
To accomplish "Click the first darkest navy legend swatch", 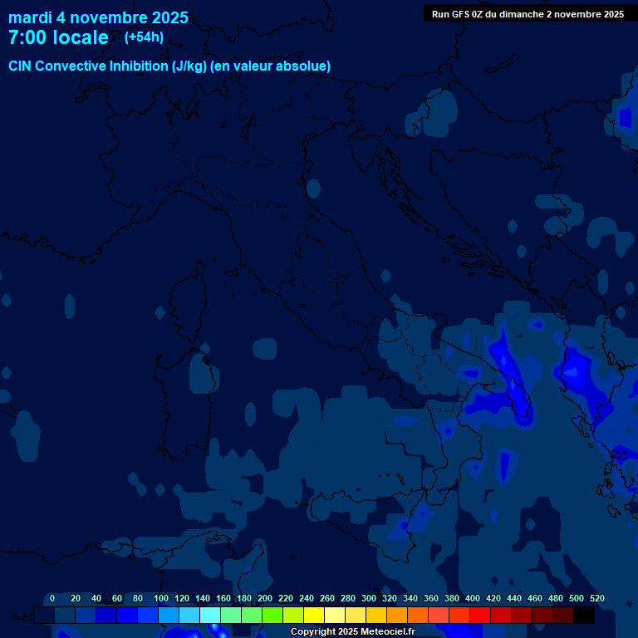I will click(x=44, y=616).
